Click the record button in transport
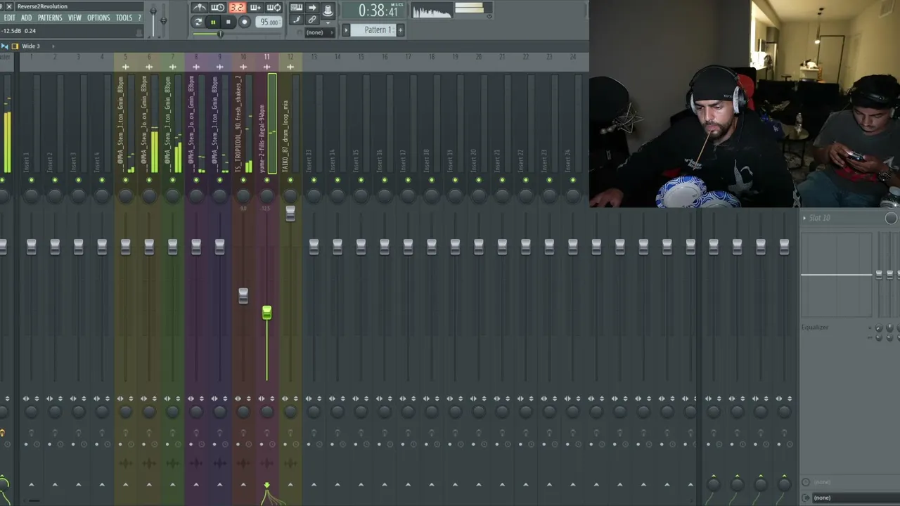This screenshot has width=900, height=506. point(245,22)
